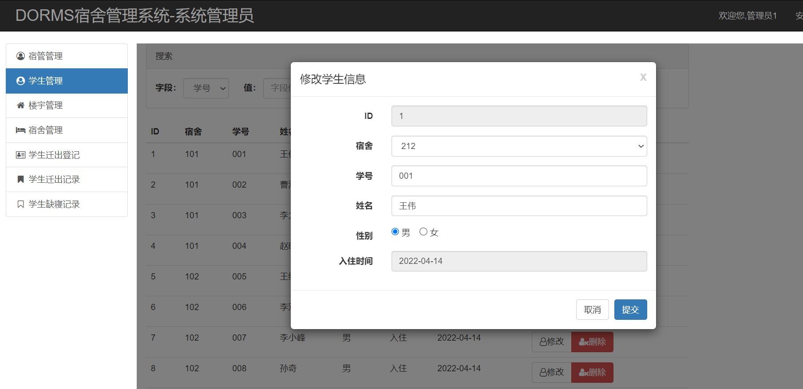Click 修改 button in 孙奇 row
The width and height of the screenshot is (803, 389).
coord(551,373)
